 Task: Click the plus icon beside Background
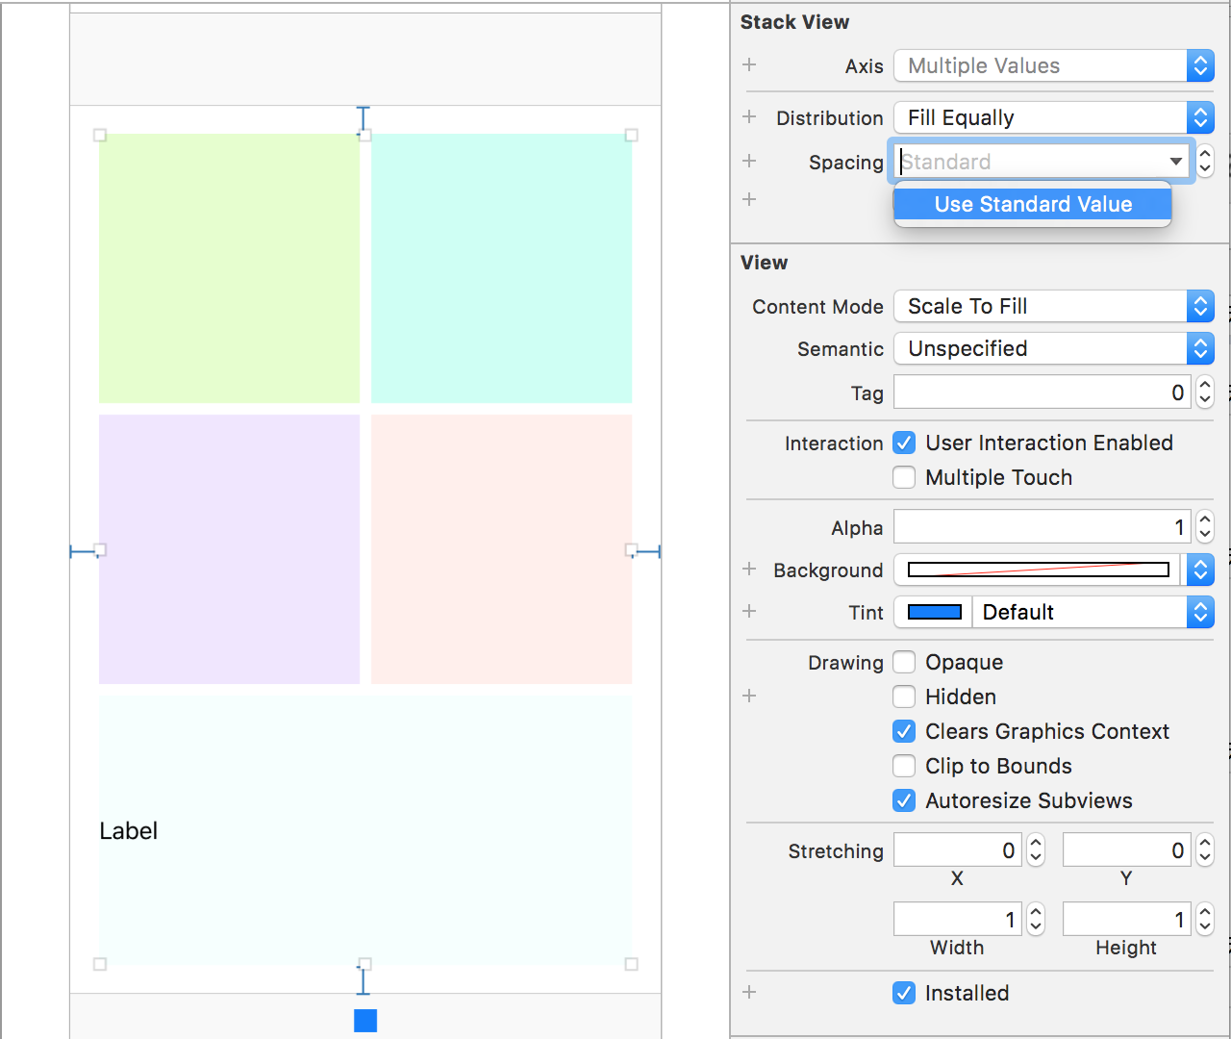coord(749,569)
